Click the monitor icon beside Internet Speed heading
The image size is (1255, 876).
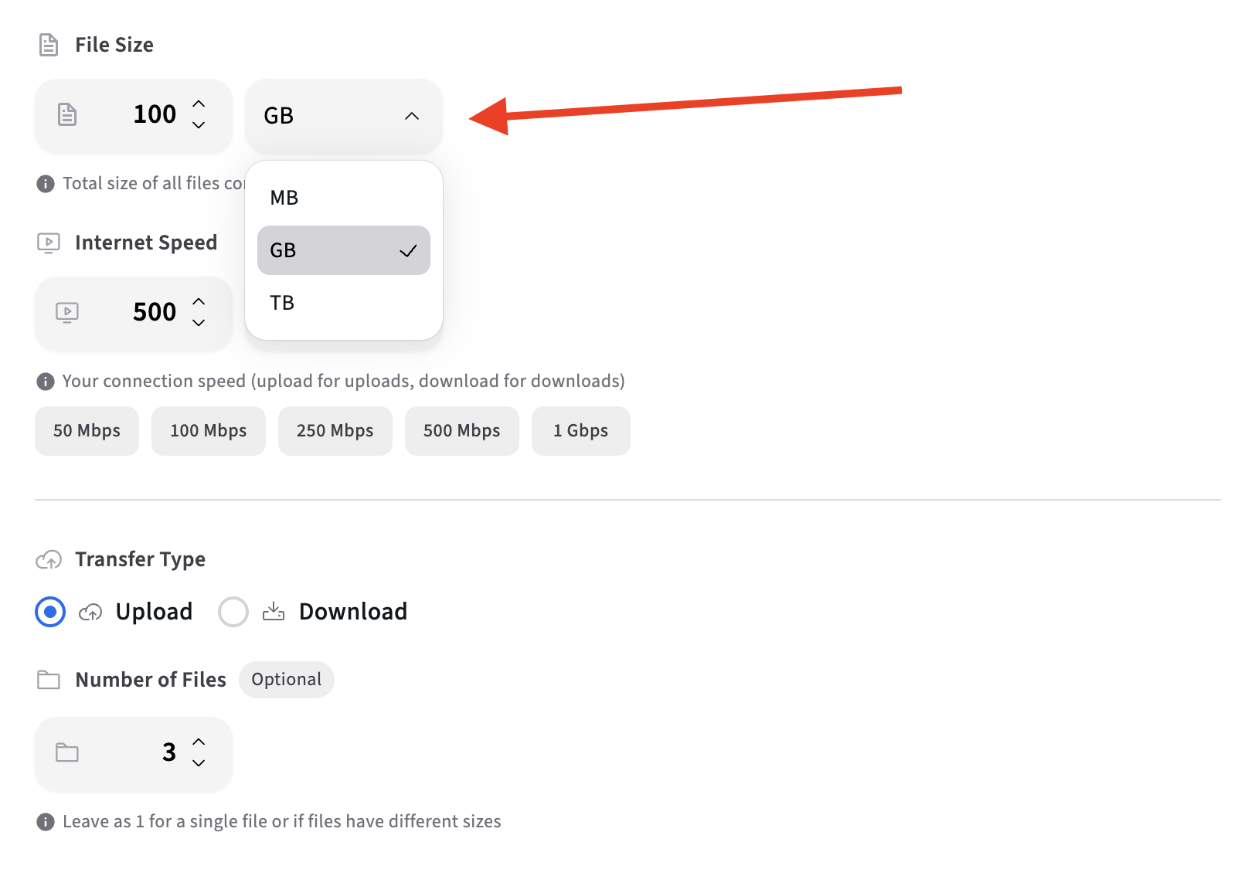pos(49,243)
